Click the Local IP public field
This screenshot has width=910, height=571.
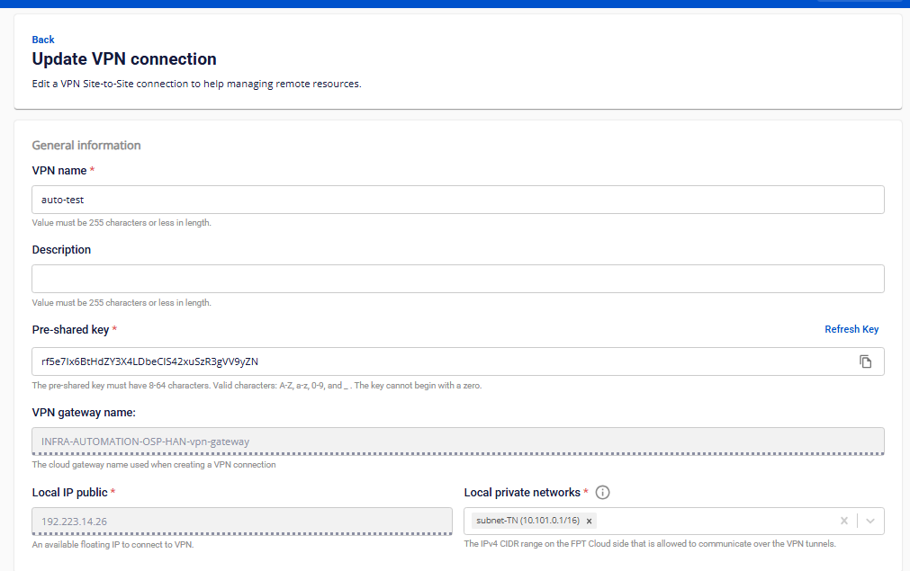pos(241,521)
